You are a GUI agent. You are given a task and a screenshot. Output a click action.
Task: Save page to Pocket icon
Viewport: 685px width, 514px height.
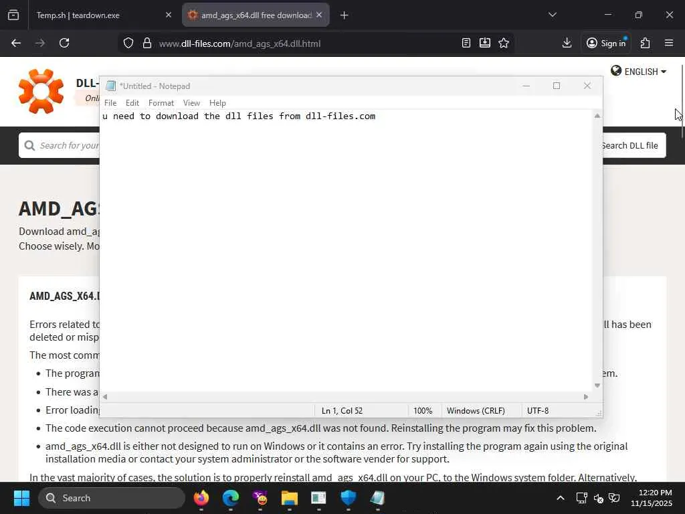[x=485, y=43]
